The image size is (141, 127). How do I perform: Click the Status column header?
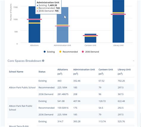42,72
